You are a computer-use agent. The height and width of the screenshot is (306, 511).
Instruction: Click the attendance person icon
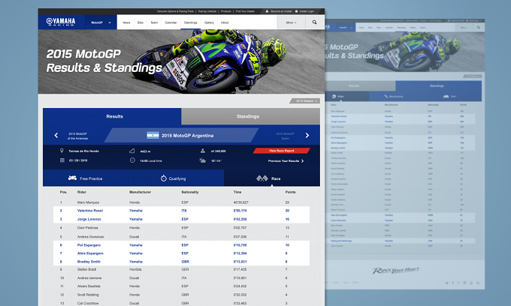(203, 151)
